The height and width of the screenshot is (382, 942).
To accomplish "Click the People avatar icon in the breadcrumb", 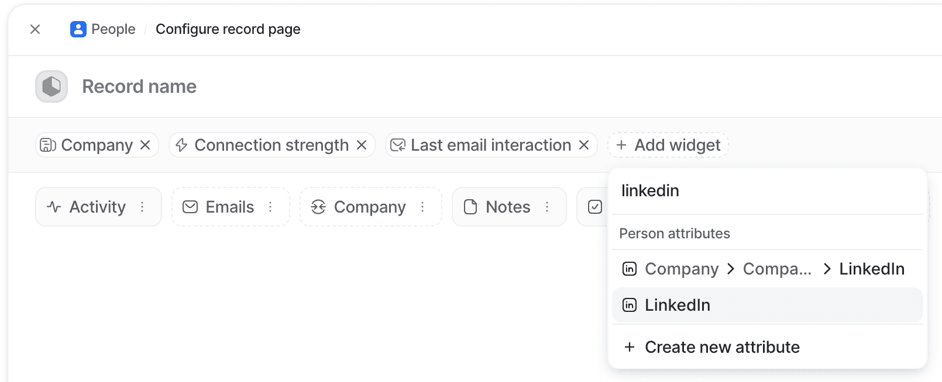I will coord(79,29).
